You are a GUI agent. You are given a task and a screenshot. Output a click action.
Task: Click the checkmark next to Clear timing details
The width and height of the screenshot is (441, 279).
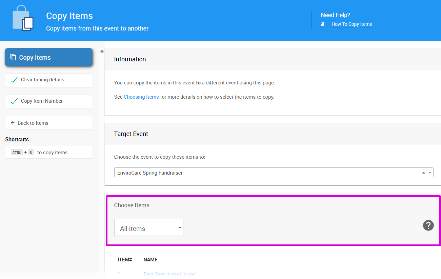point(14,80)
